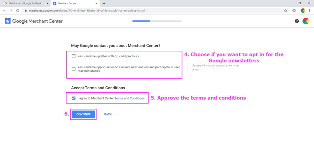Viewport: 314px width, 167px height.
Task: Check the user research studies opt-in box
Action: (74, 69)
